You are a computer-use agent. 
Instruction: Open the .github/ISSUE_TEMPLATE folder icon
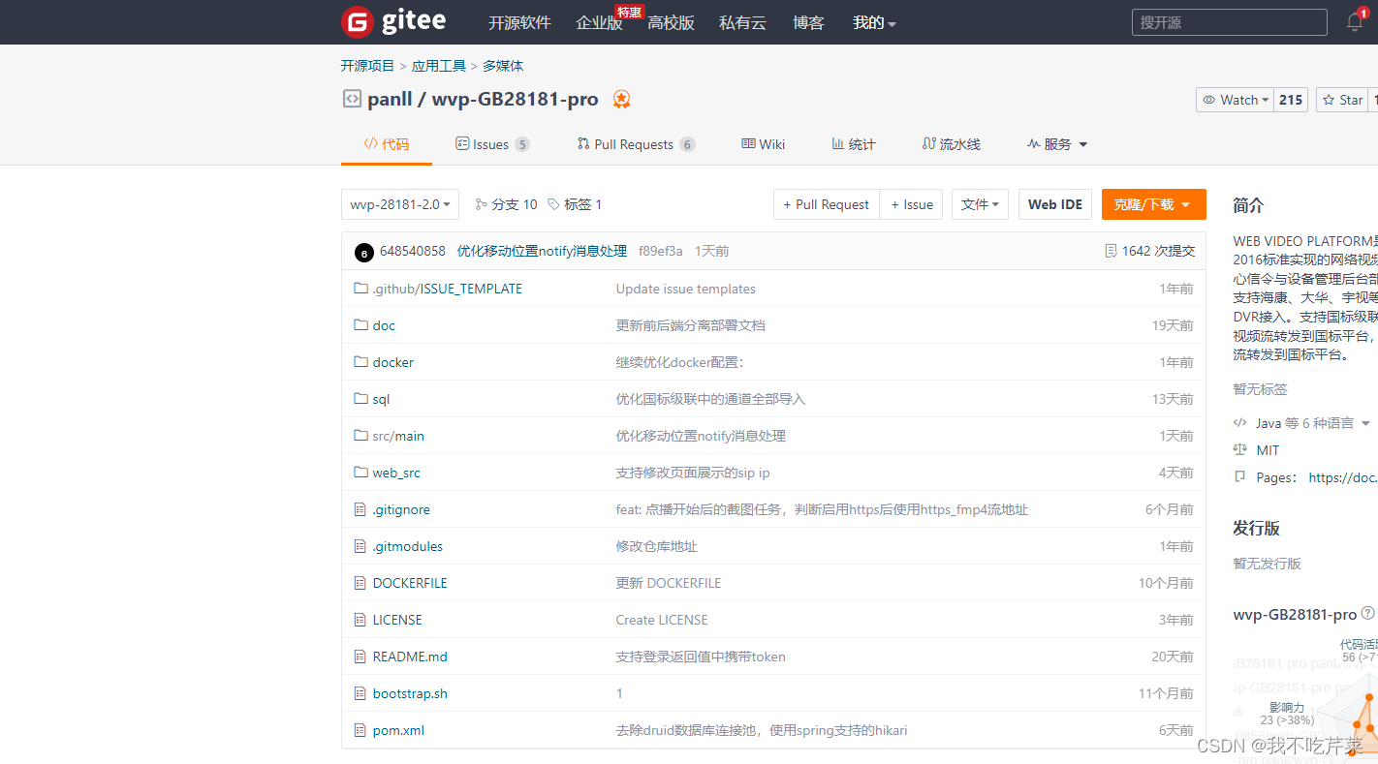pyautogui.click(x=360, y=289)
